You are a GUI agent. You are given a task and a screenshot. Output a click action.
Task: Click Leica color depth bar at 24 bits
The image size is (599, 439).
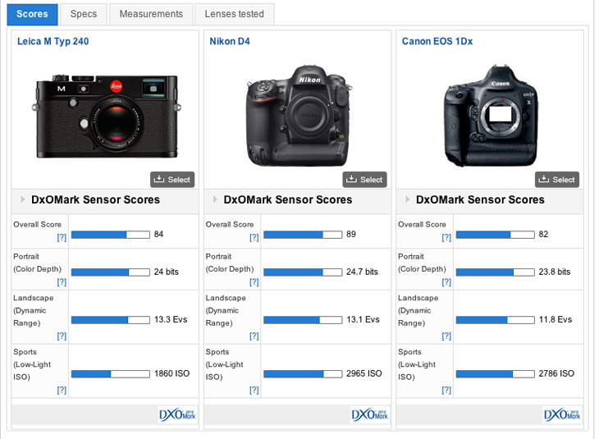(111, 272)
